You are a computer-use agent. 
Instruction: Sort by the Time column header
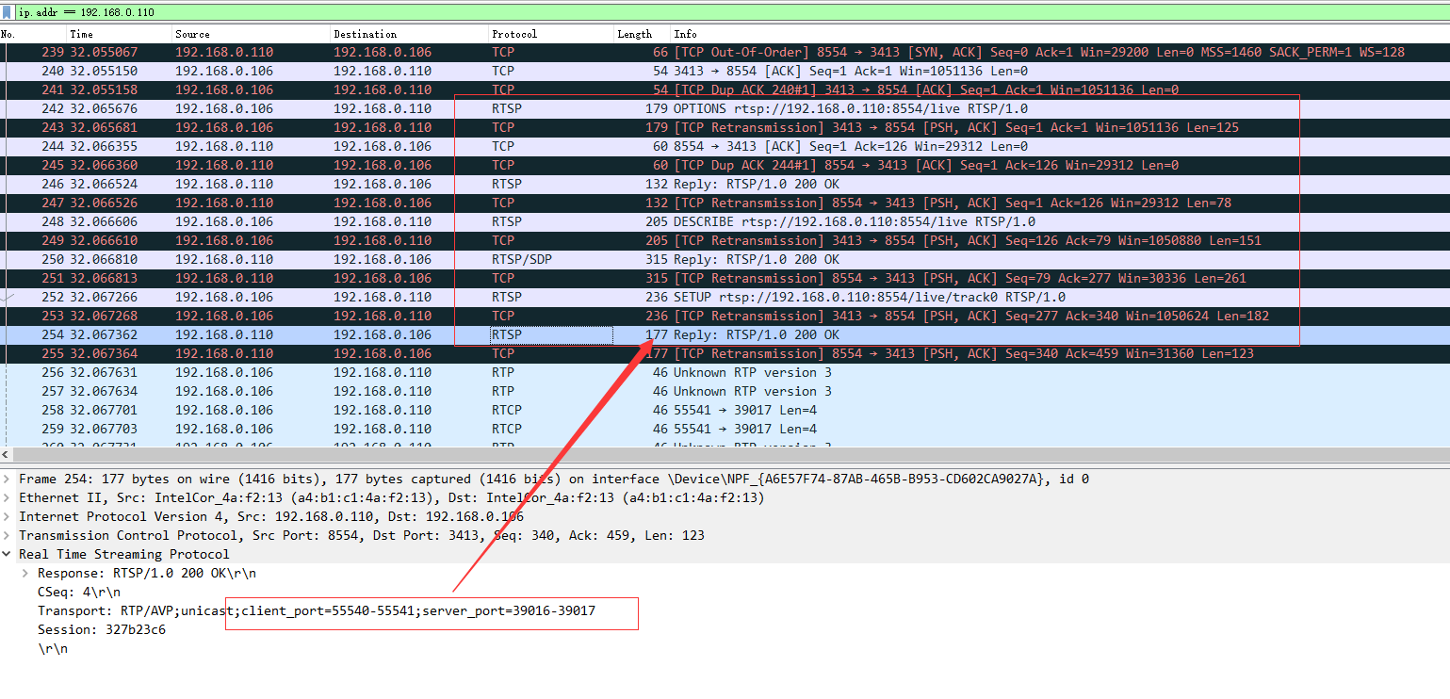point(119,34)
